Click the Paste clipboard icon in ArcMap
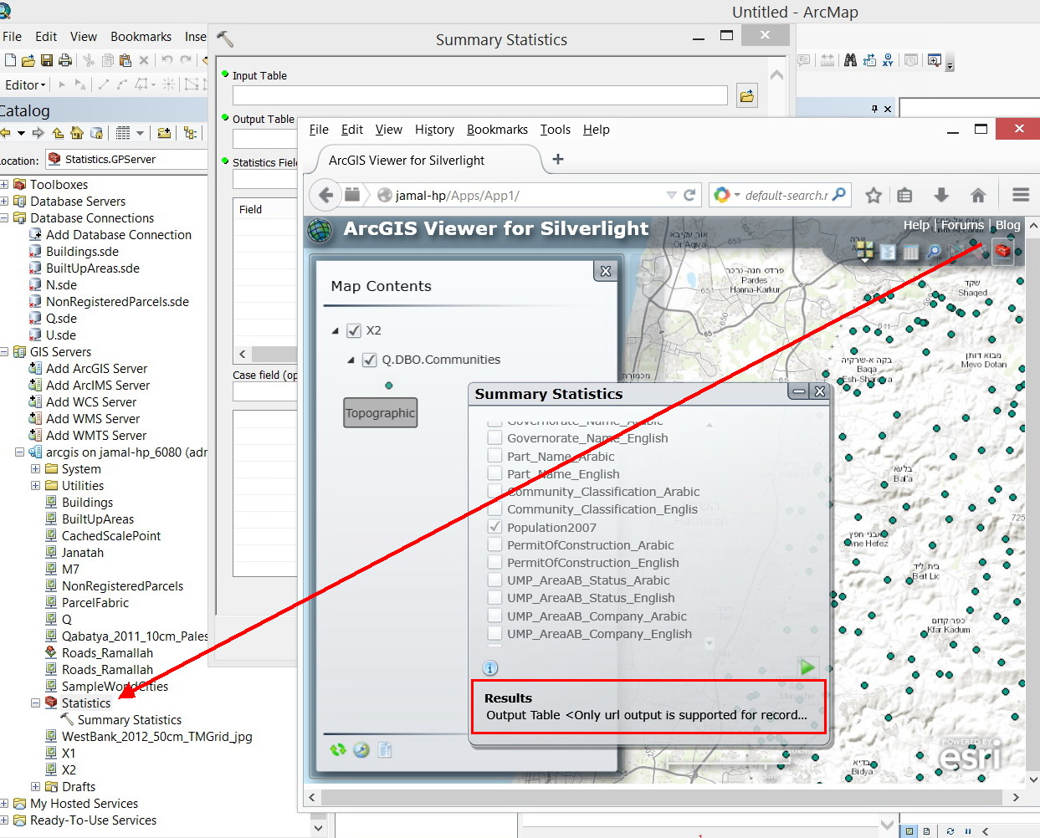The height and width of the screenshot is (838, 1040). pyautogui.click(x=126, y=60)
